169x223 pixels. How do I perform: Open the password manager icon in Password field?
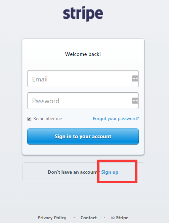click(135, 101)
